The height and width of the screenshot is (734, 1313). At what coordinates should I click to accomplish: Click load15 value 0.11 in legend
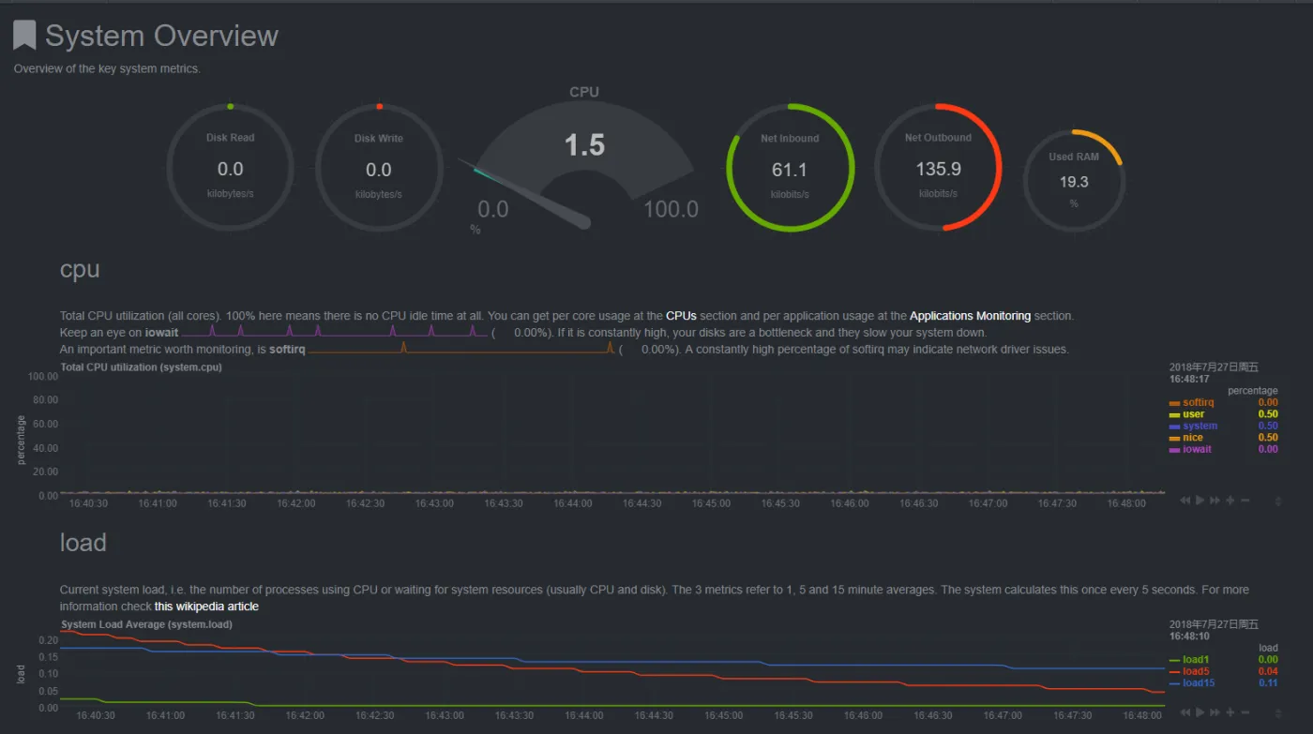point(1268,682)
